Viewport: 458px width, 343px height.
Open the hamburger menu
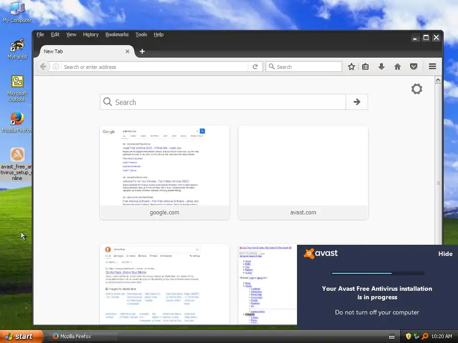[433, 67]
